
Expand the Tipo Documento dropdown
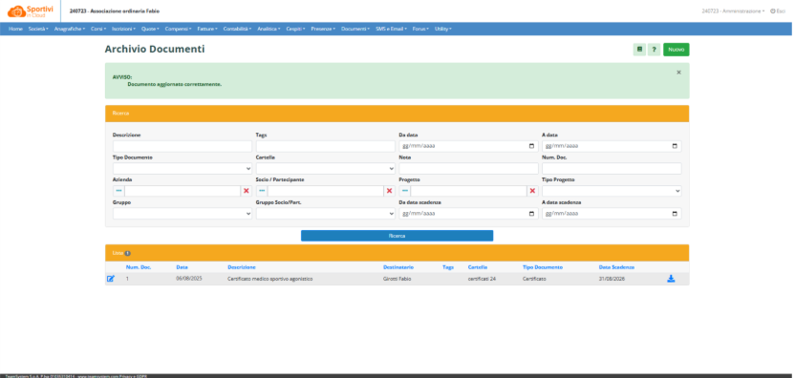183,169
